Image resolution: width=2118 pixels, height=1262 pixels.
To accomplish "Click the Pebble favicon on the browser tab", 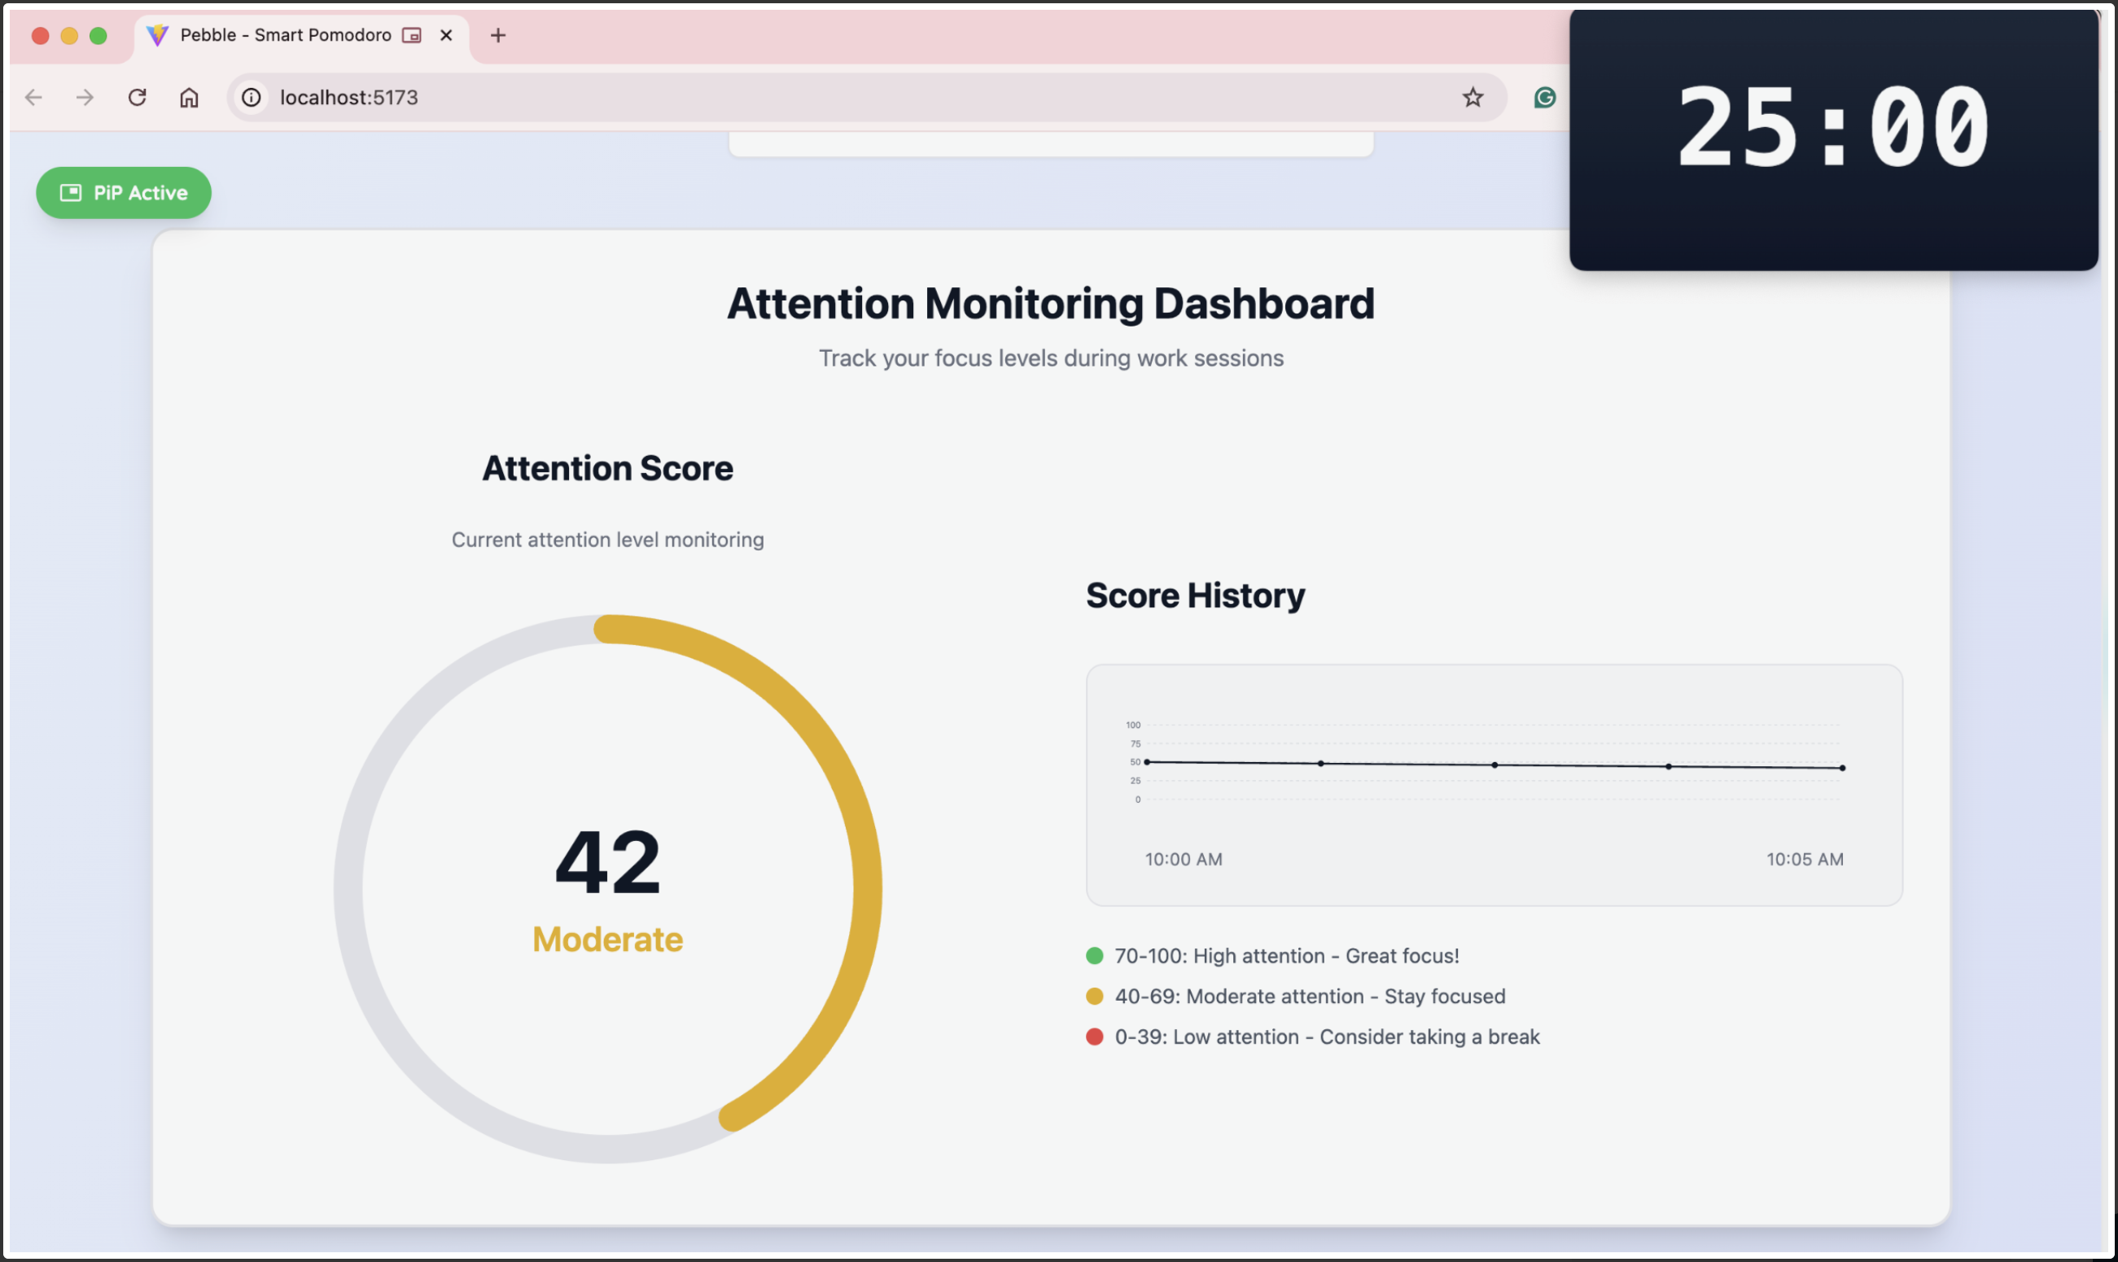I will pyautogui.click(x=158, y=35).
